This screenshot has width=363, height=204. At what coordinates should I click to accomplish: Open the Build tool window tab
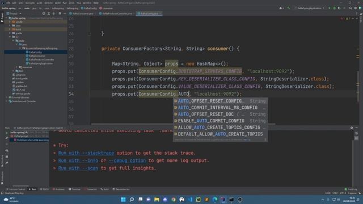coord(104,189)
